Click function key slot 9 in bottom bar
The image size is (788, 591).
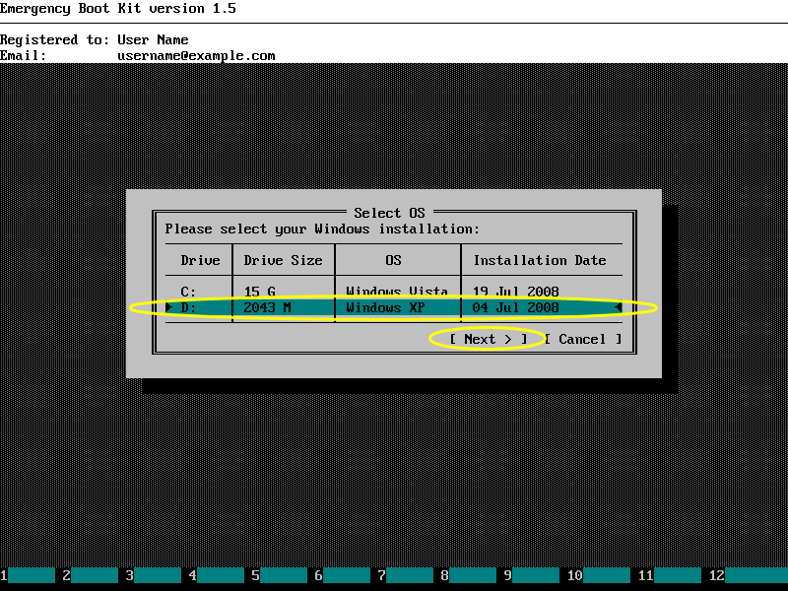click(x=532, y=575)
